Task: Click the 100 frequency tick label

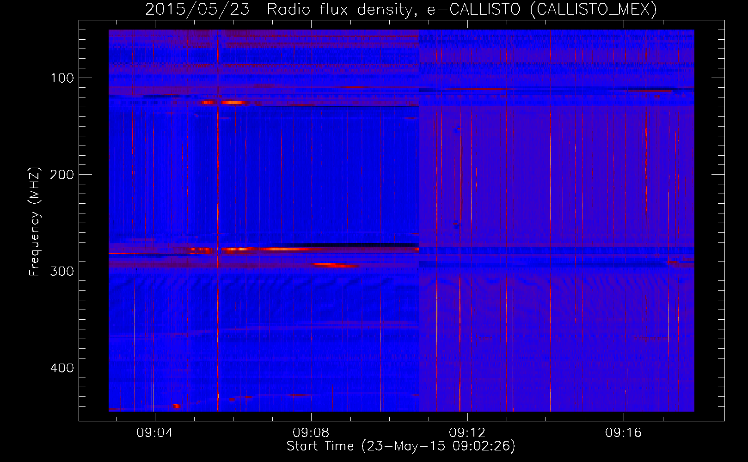Action: click(62, 78)
